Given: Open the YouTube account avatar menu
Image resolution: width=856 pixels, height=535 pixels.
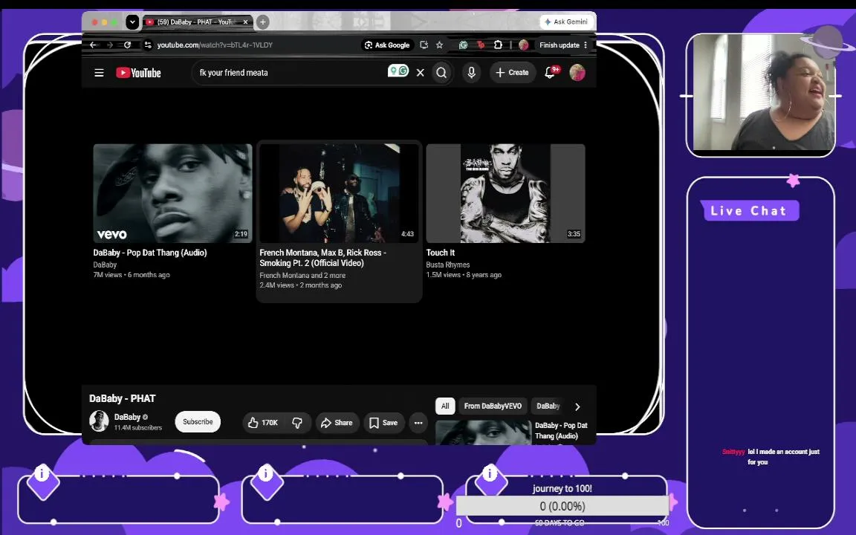Looking at the screenshot, I should pyautogui.click(x=577, y=72).
